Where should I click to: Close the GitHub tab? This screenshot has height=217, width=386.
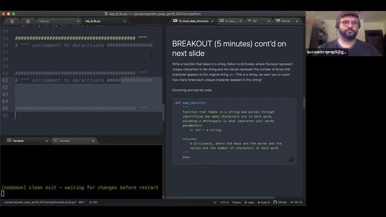tap(297, 21)
